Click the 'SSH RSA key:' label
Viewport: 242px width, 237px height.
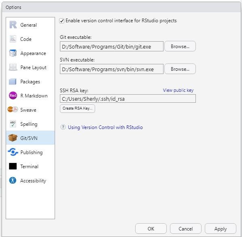click(x=74, y=90)
